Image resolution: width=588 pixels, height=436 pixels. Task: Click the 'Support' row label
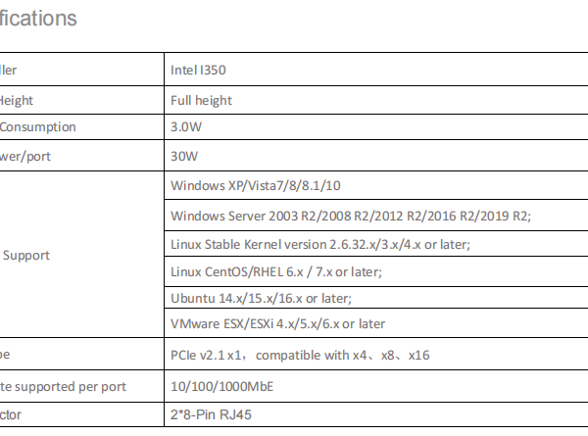(x=27, y=255)
